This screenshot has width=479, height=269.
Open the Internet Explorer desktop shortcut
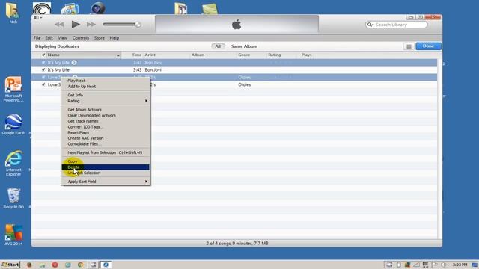point(13,163)
